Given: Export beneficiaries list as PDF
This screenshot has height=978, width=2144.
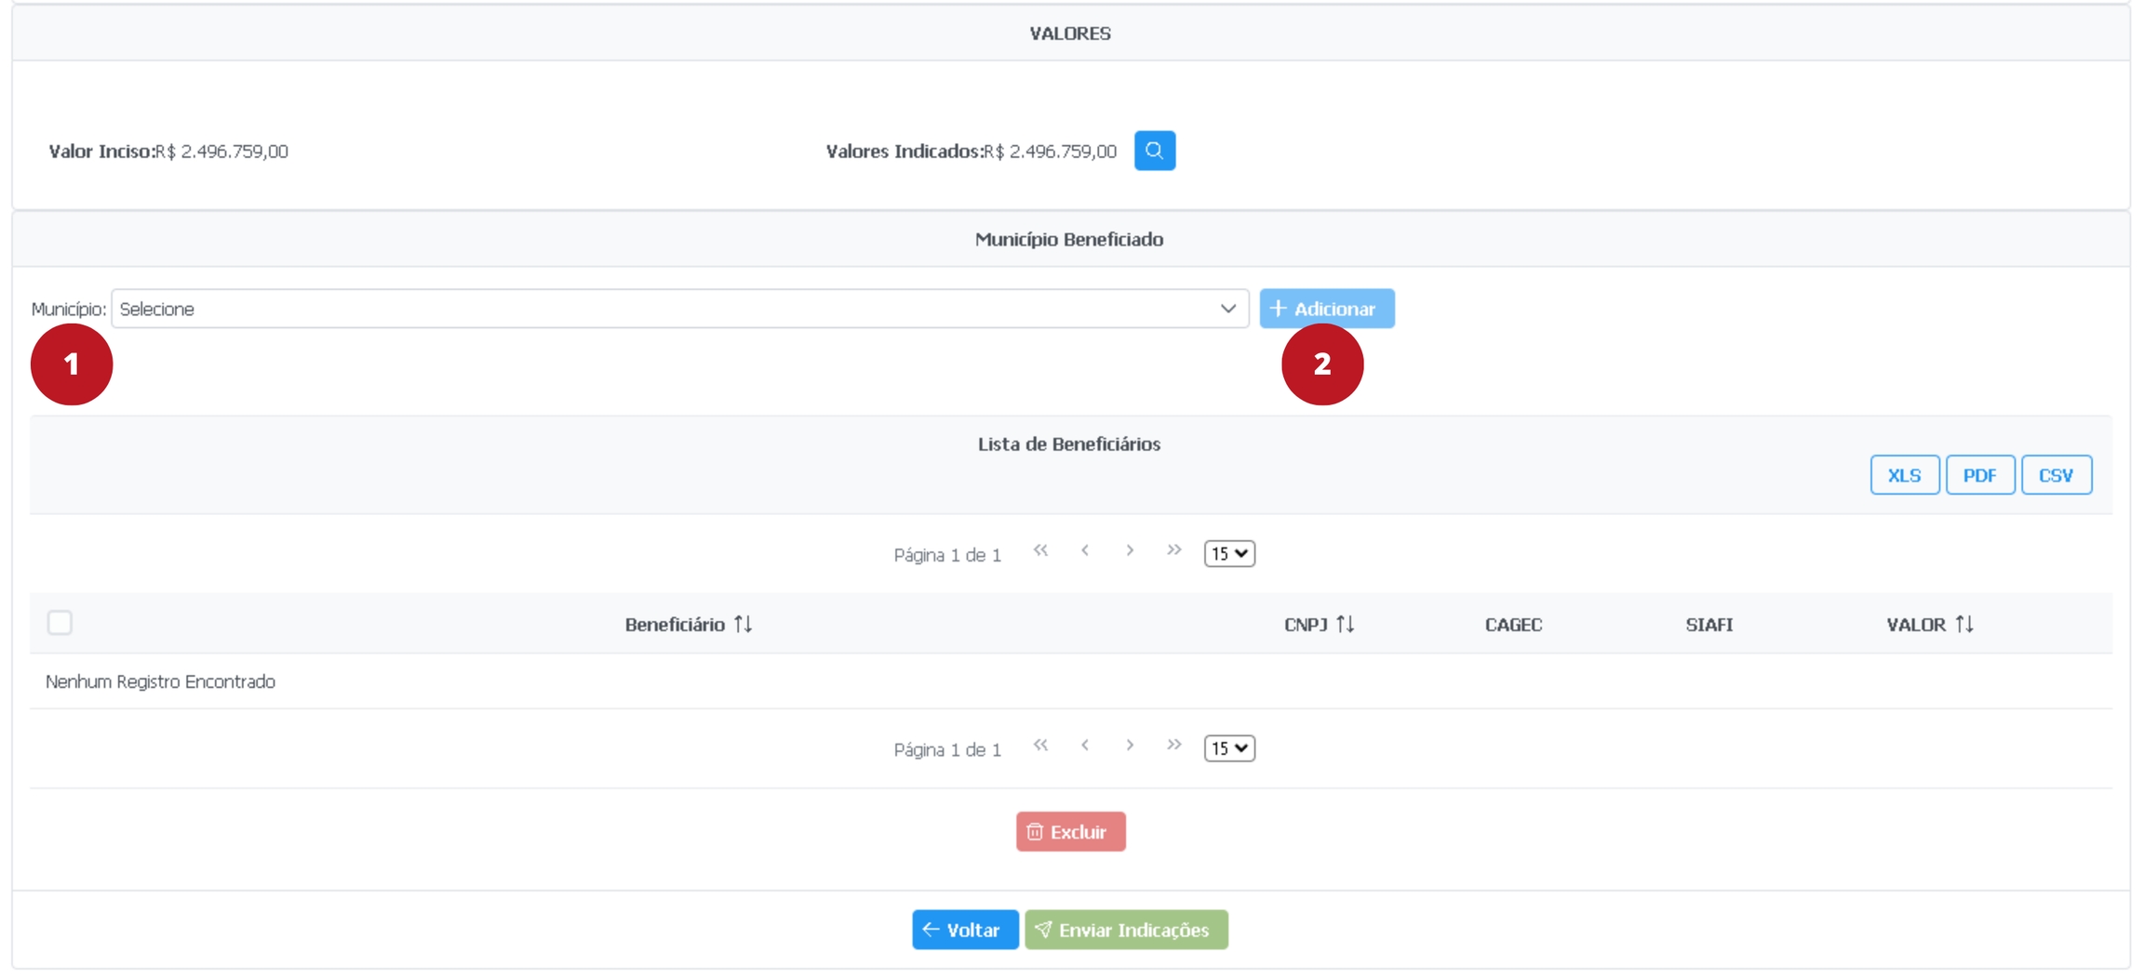Looking at the screenshot, I should [x=1979, y=475].
